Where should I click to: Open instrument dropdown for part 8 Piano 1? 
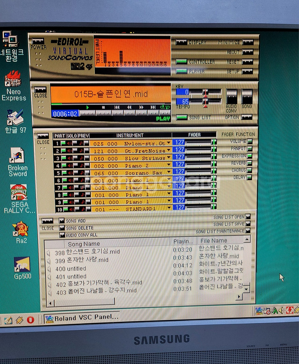point(169,193)
